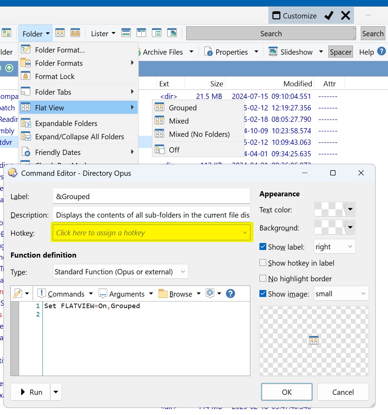The width and height of the screenshot is (388, 415).
Task: Click the Attr column header
Action: click(x=329, y=84)
